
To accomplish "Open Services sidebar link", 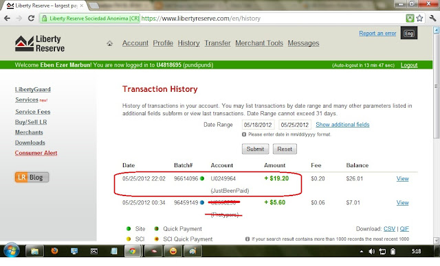I will click(x=27, y=100).
